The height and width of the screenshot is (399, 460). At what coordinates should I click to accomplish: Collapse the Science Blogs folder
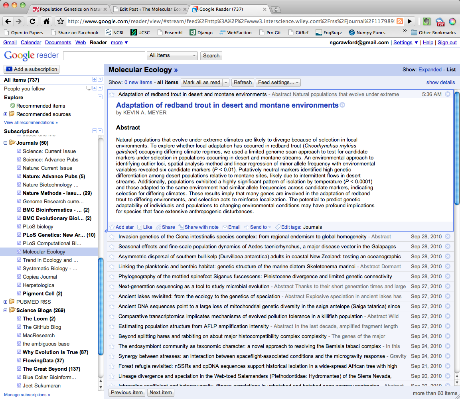(5, 310)
